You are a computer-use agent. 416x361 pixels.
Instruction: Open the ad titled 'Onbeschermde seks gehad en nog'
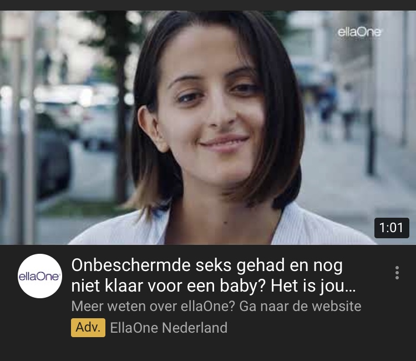pyautogui.click(x=207, y=265)
